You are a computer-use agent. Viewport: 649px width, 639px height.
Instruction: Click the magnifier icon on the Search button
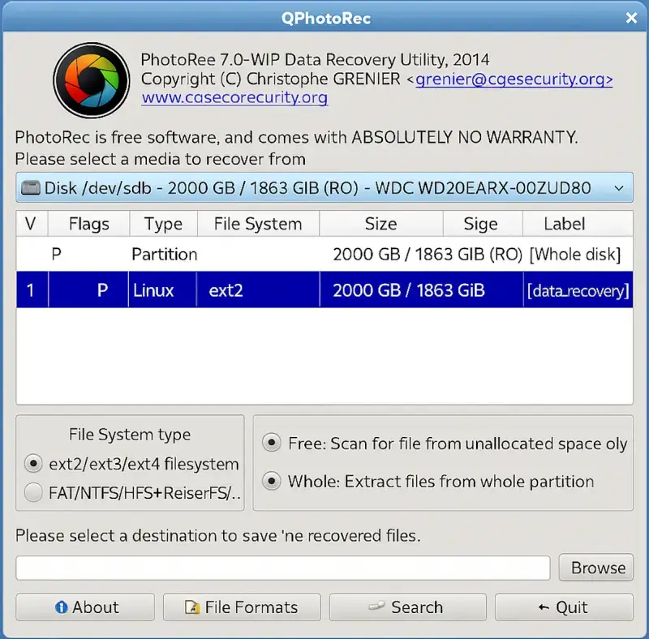click(x=376, y=607)
